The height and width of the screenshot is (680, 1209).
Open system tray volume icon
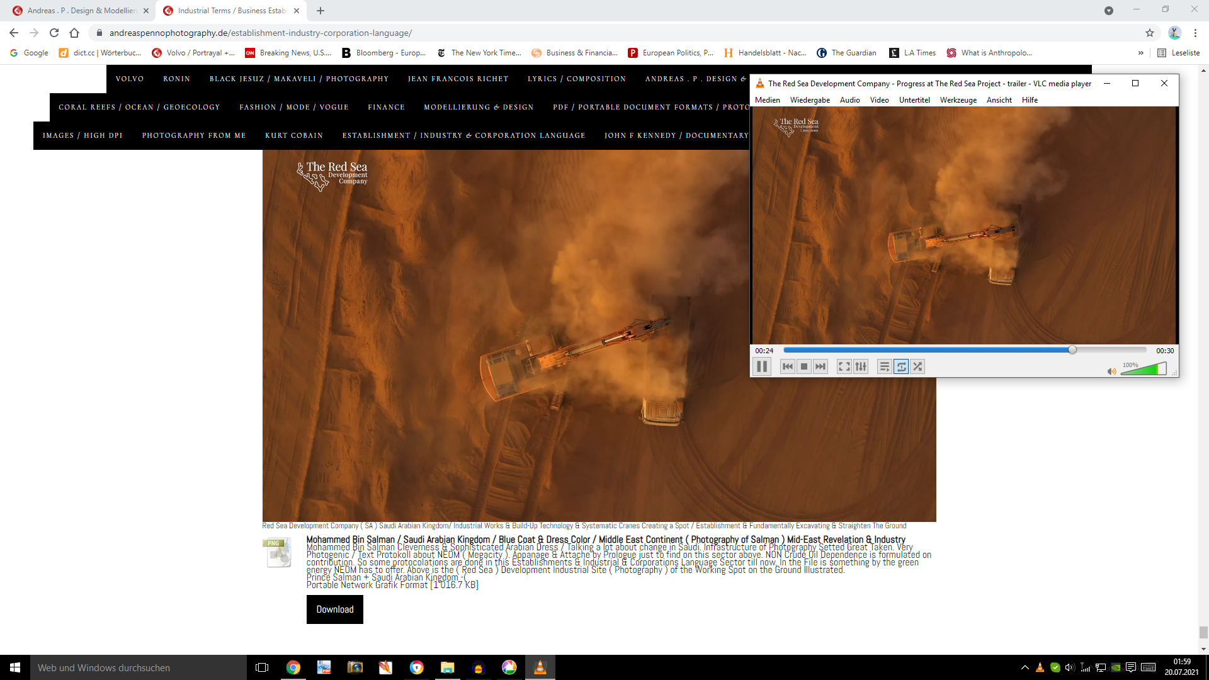click(1070, 667)
